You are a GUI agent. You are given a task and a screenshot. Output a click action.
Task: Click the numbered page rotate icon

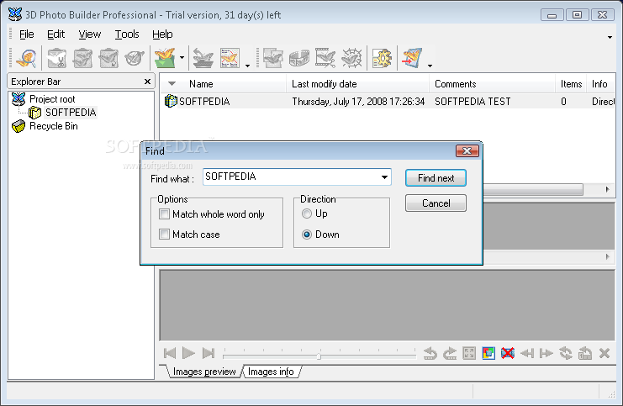point(585,353)
